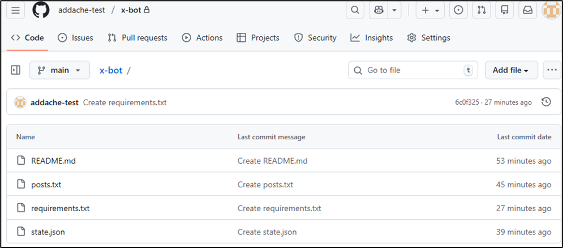Image resolution: width=563 pixels, height=248 pixels.
Task: Click the Go to file search field
Action: (x=412, y=70)
